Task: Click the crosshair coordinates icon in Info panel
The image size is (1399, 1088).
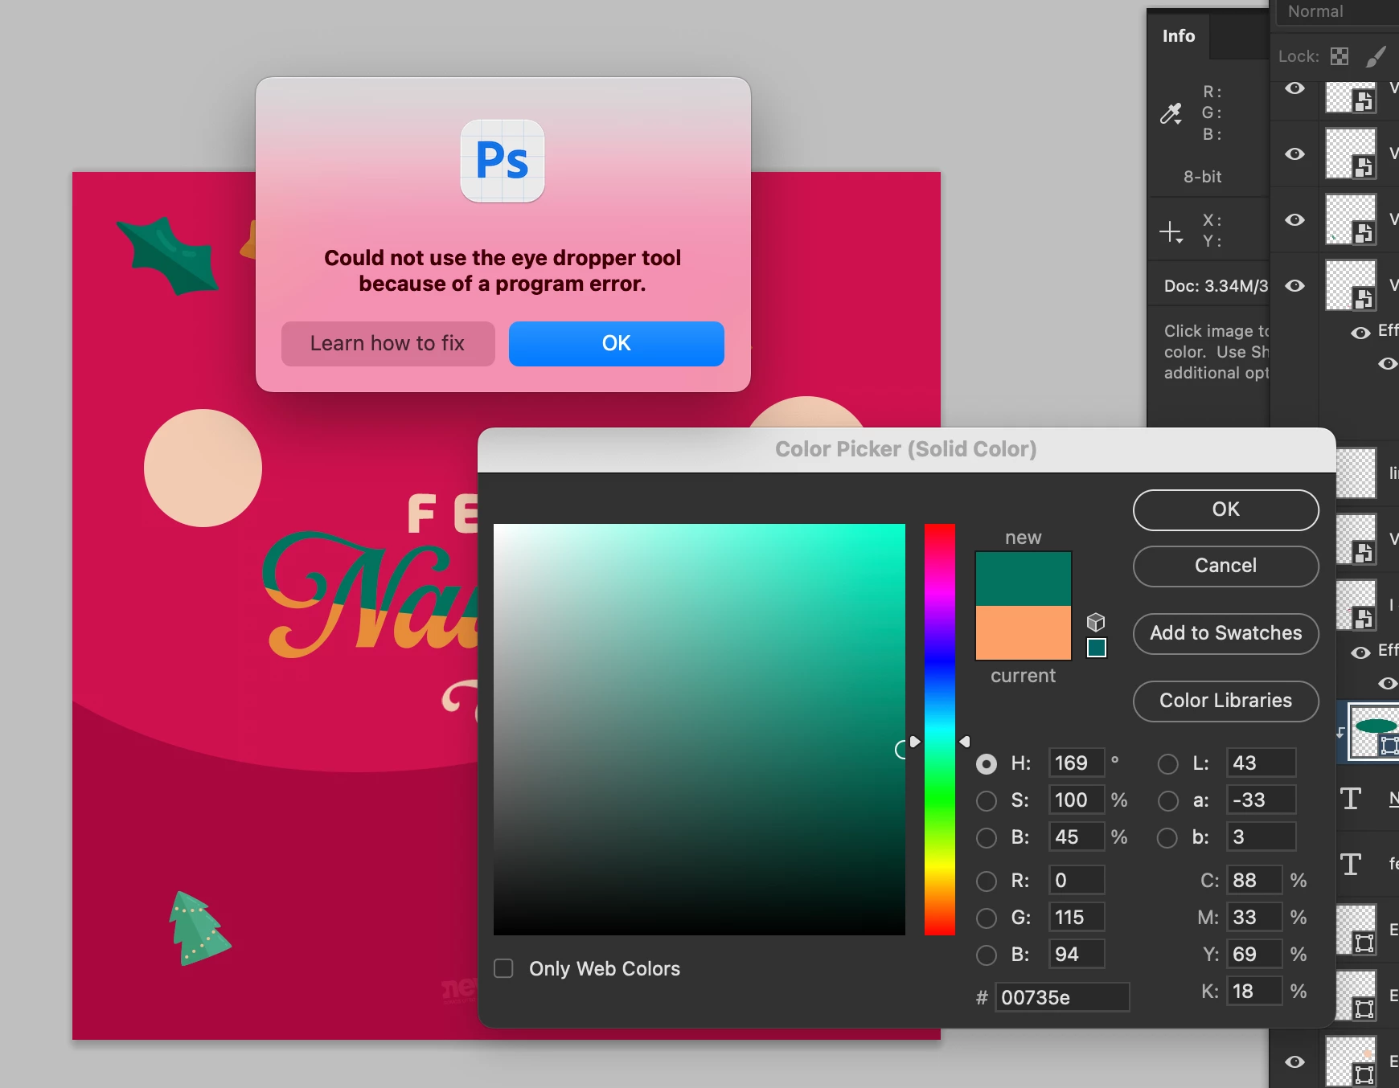Action: point(1171,232)
